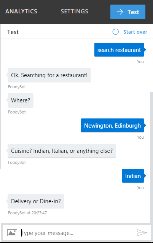Click the image upload icon

click(x=12, y=233)
